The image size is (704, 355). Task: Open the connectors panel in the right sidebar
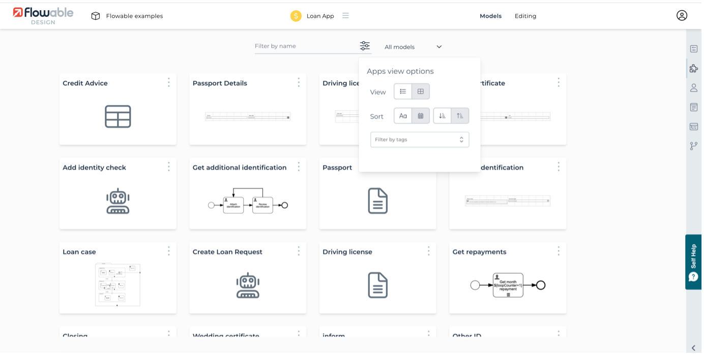click(694, 49)
